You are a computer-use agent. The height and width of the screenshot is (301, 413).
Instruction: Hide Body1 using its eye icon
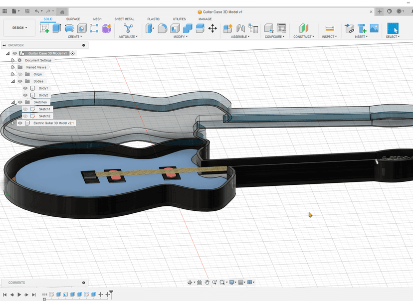25,88
